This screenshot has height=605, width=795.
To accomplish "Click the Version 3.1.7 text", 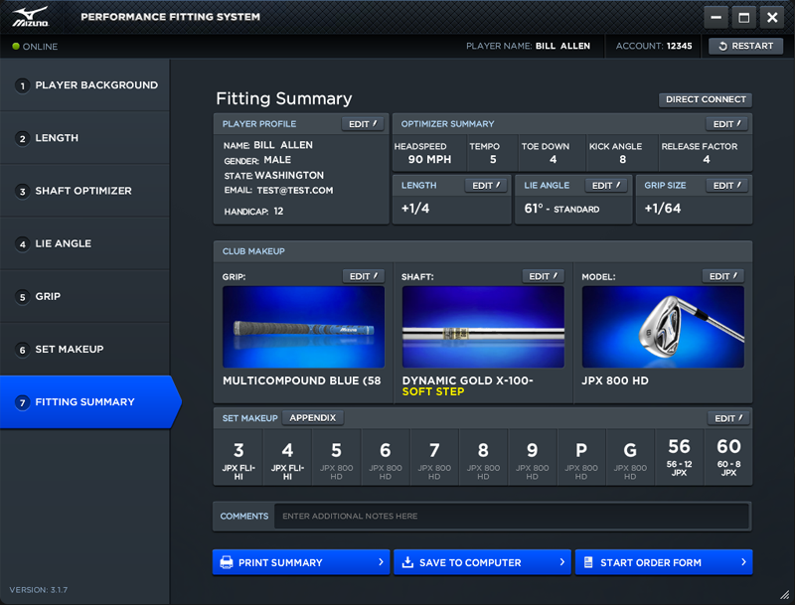I will [39, 590].
